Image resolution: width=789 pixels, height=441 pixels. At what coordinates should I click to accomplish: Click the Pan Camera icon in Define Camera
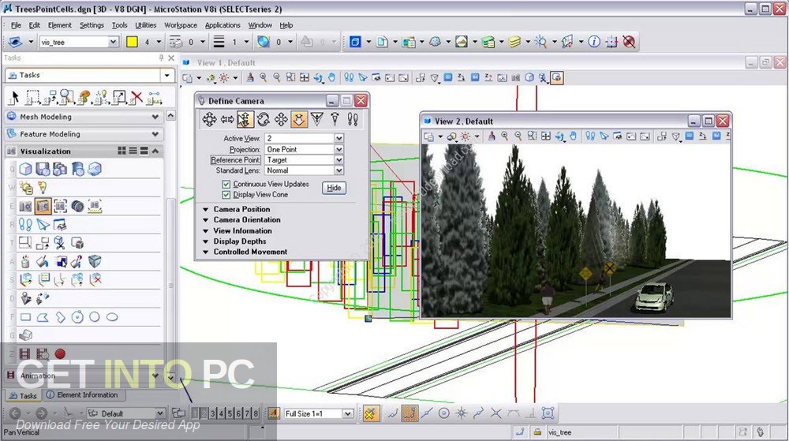tap(209, 119)
